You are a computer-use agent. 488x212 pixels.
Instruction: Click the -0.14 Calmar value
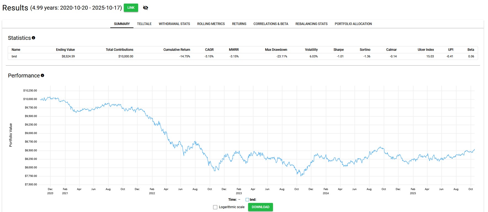(x=393, y=56)
